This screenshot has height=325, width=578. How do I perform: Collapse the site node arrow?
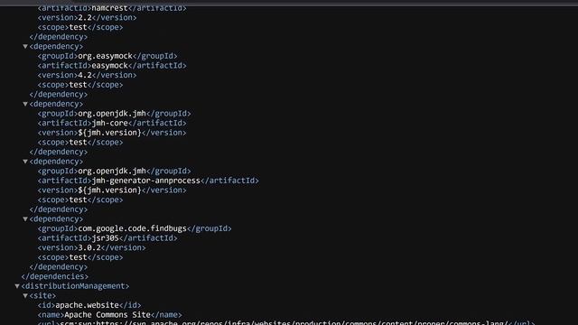pos(25,295)
